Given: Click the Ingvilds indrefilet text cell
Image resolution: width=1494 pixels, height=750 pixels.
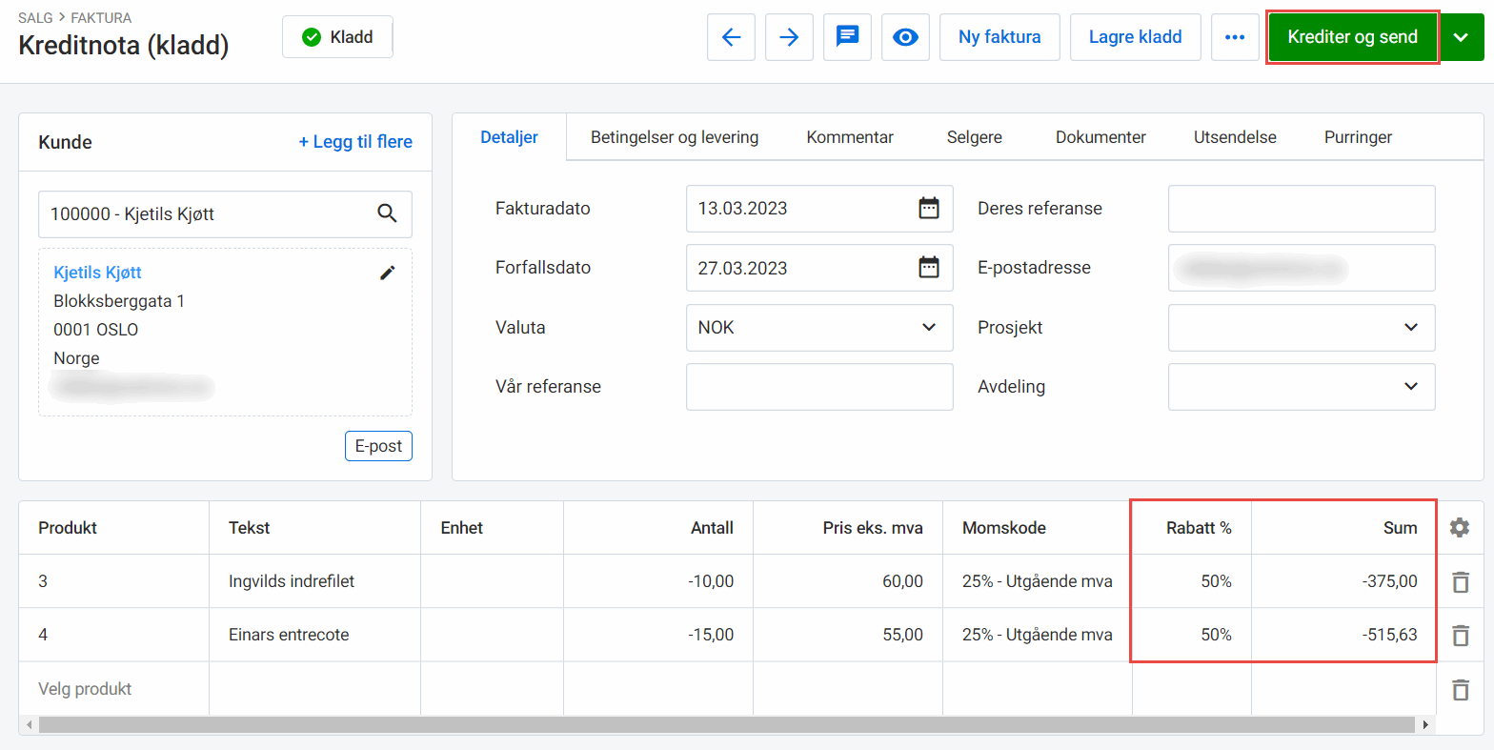Looking at the screenshot, I should [x=314, y=581].
